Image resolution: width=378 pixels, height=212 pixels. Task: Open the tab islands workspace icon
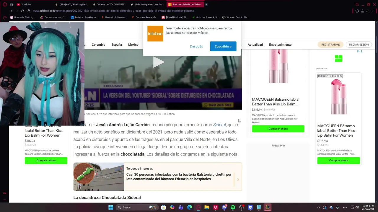point(12,4)
